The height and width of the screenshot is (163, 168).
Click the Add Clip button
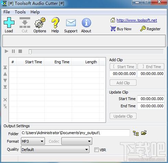123,83
